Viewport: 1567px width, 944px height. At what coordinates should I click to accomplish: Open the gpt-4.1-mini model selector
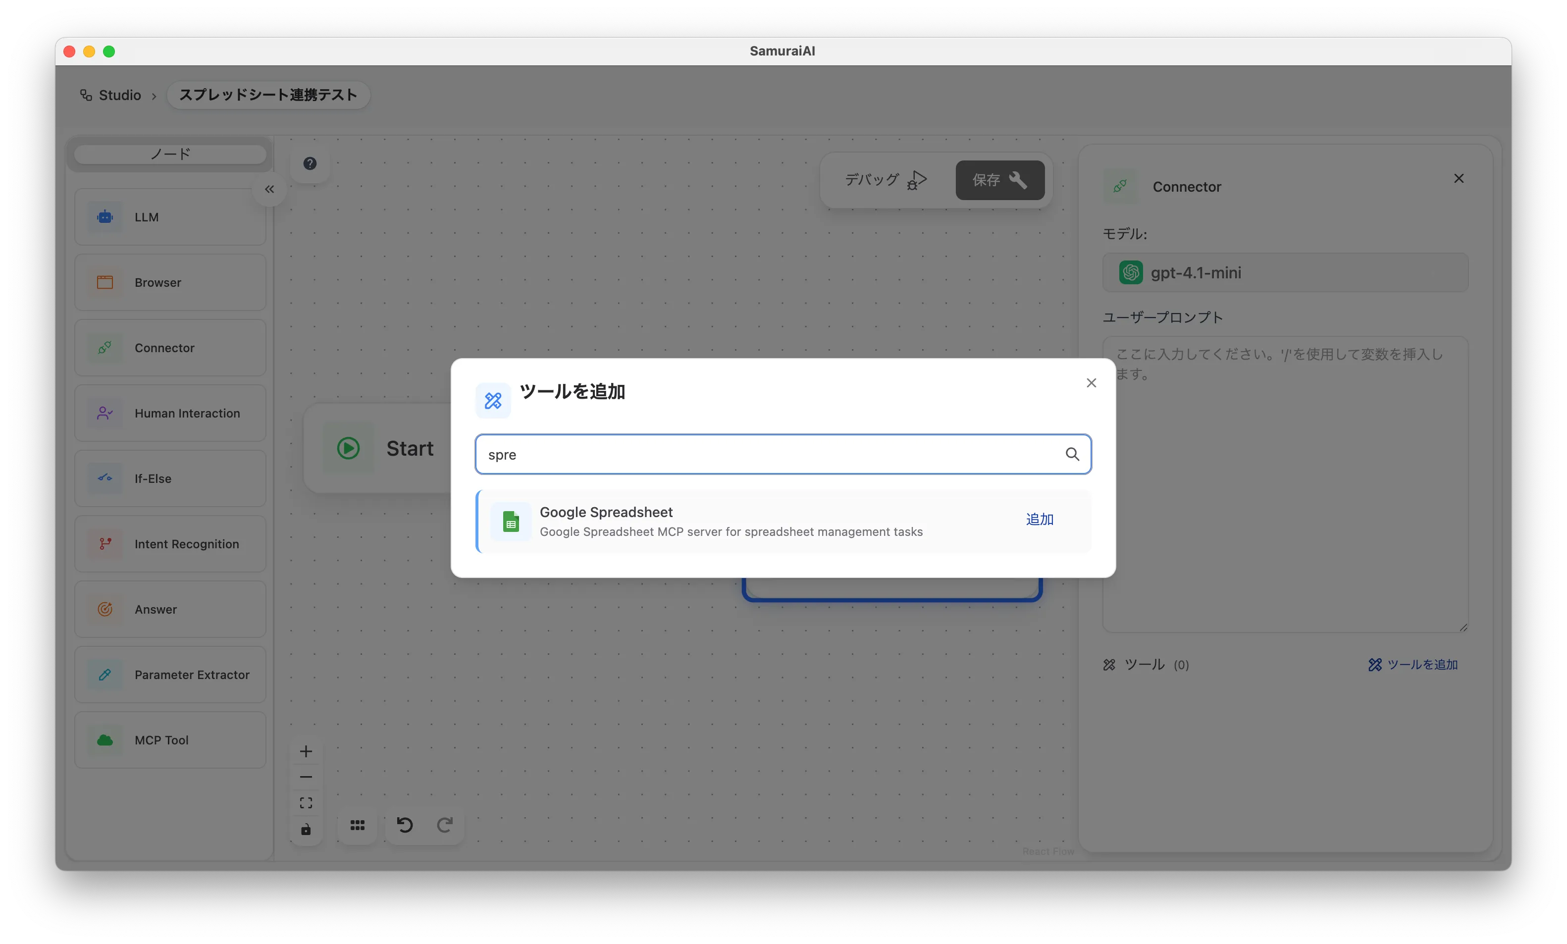[x=1285, y=273]
